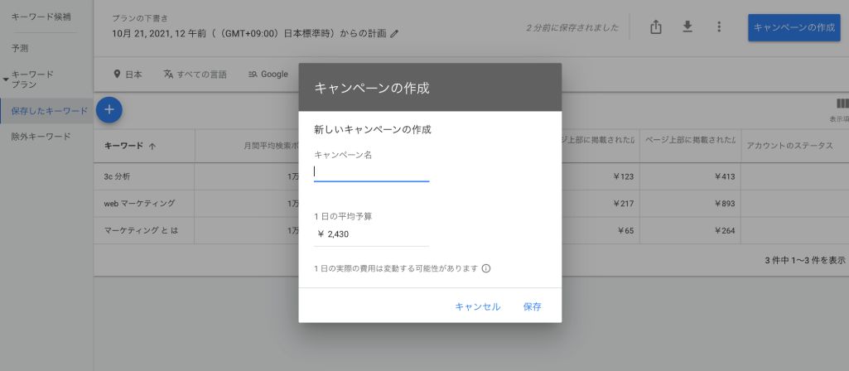This screenshot has height=371, width=849.
Task: Click 保存 in the dialog
Action: pyautogui.click(x=533, y=306)
